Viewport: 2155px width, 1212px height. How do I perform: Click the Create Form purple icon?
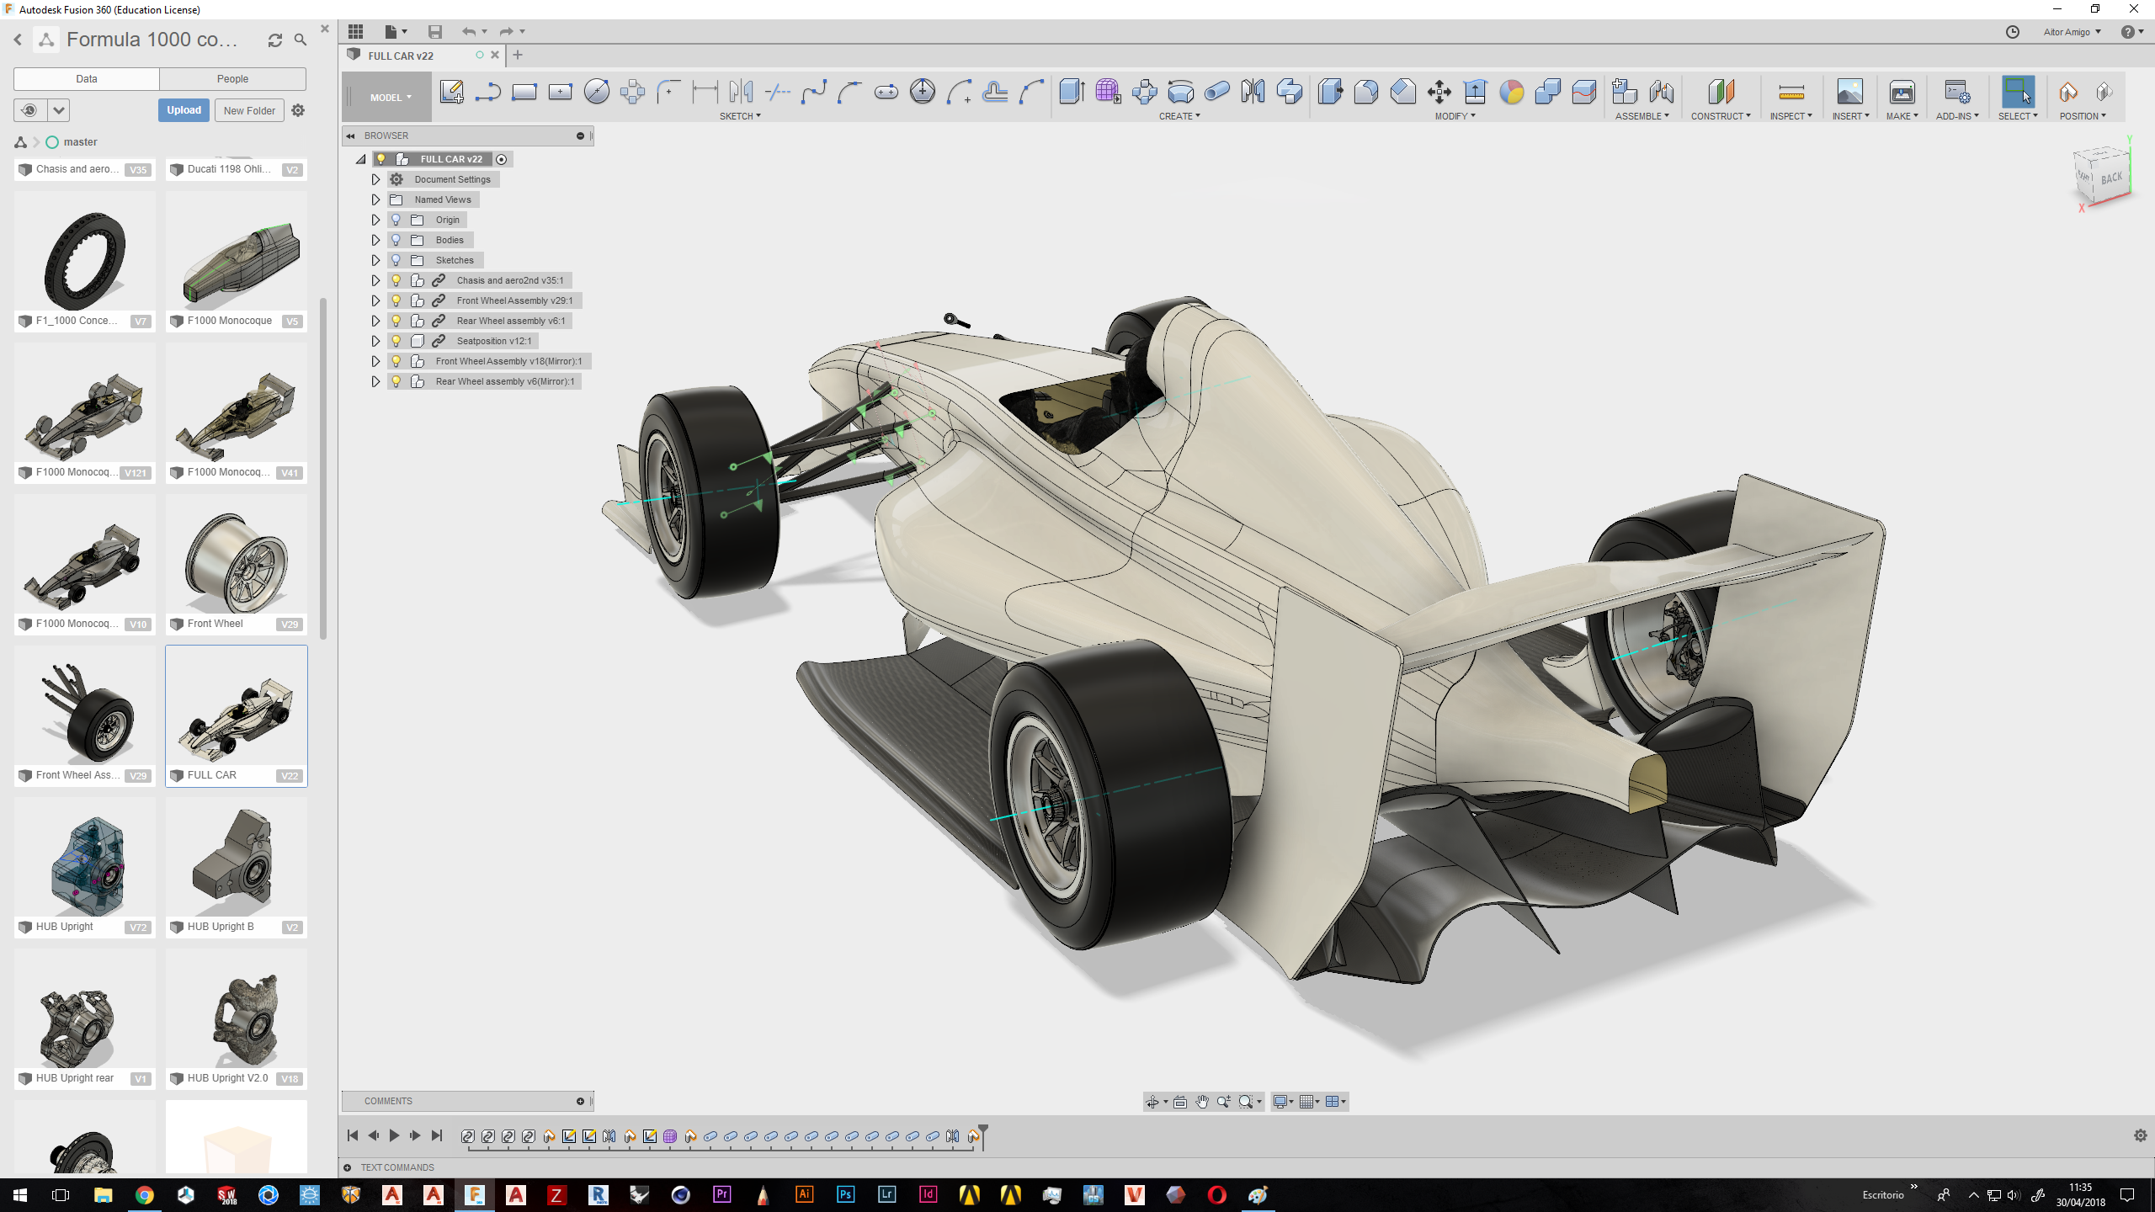click(1108, 92)
